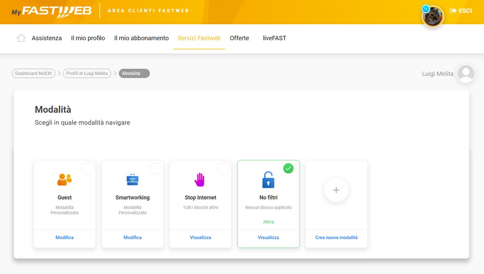Image resolution: width=484 pixels, height=274 pixels.
Task: Open the liveFAST menu
Action: [x=274, y=38]
